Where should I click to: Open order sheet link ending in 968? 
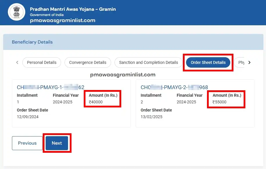click(x=174, y=87)
